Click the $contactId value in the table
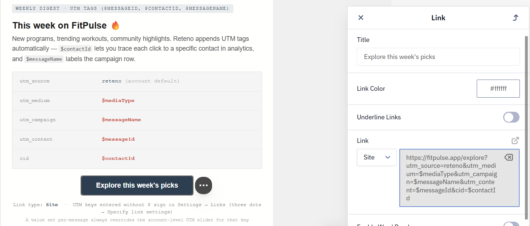Viewport: 530px width, 226px height. (118, 158)
